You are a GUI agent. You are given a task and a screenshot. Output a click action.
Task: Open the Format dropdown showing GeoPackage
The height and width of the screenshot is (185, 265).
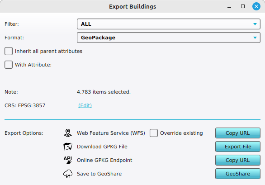169,38
